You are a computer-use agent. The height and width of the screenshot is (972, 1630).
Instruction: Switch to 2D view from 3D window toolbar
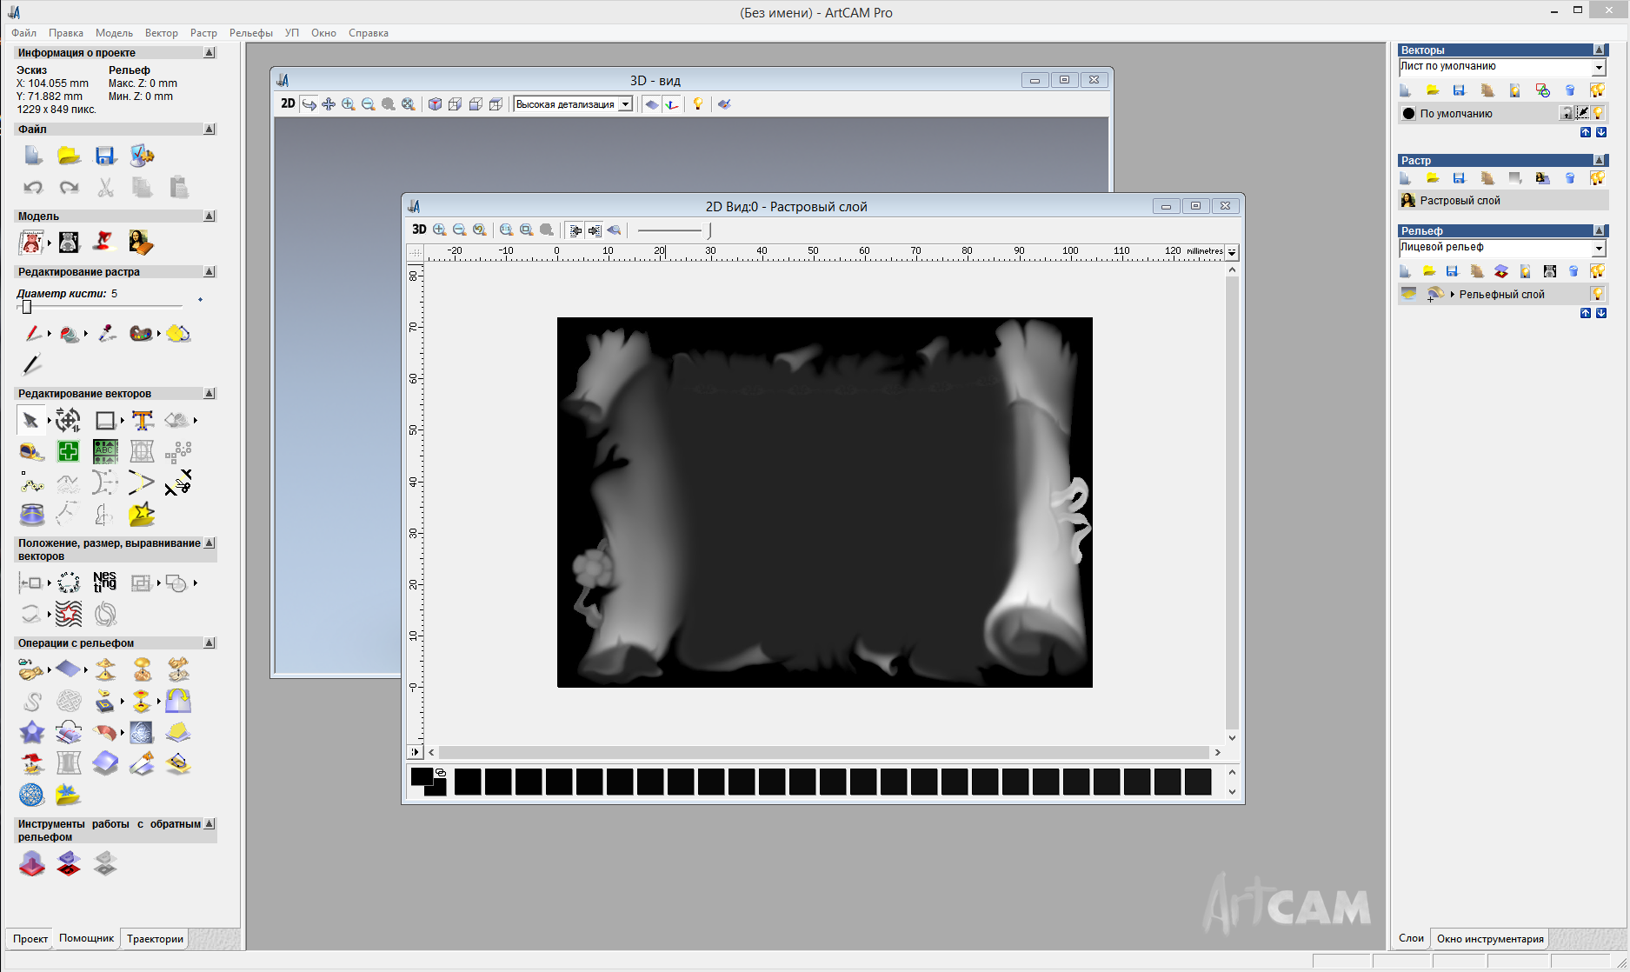pyautogui.click(x=288, y=104)
